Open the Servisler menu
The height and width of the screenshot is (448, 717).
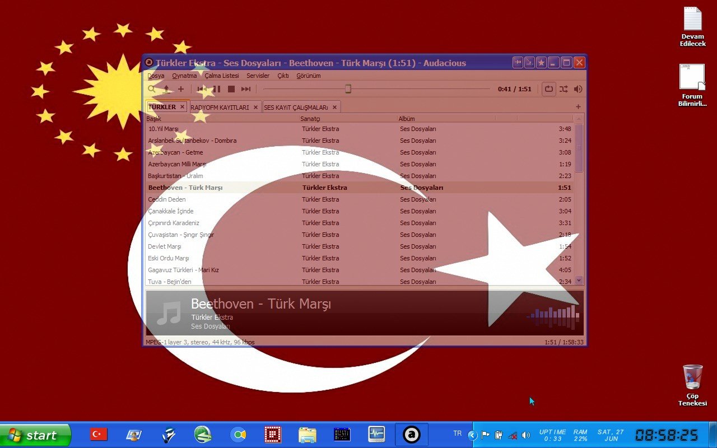(258, 76)
